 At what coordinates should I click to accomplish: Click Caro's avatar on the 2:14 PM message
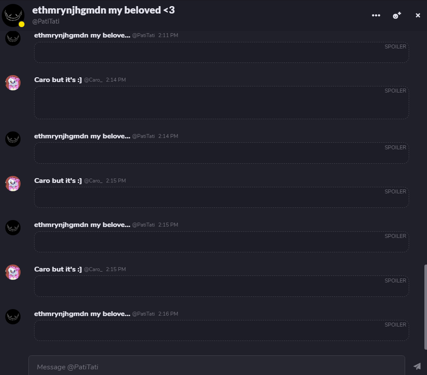coord(13,83)
